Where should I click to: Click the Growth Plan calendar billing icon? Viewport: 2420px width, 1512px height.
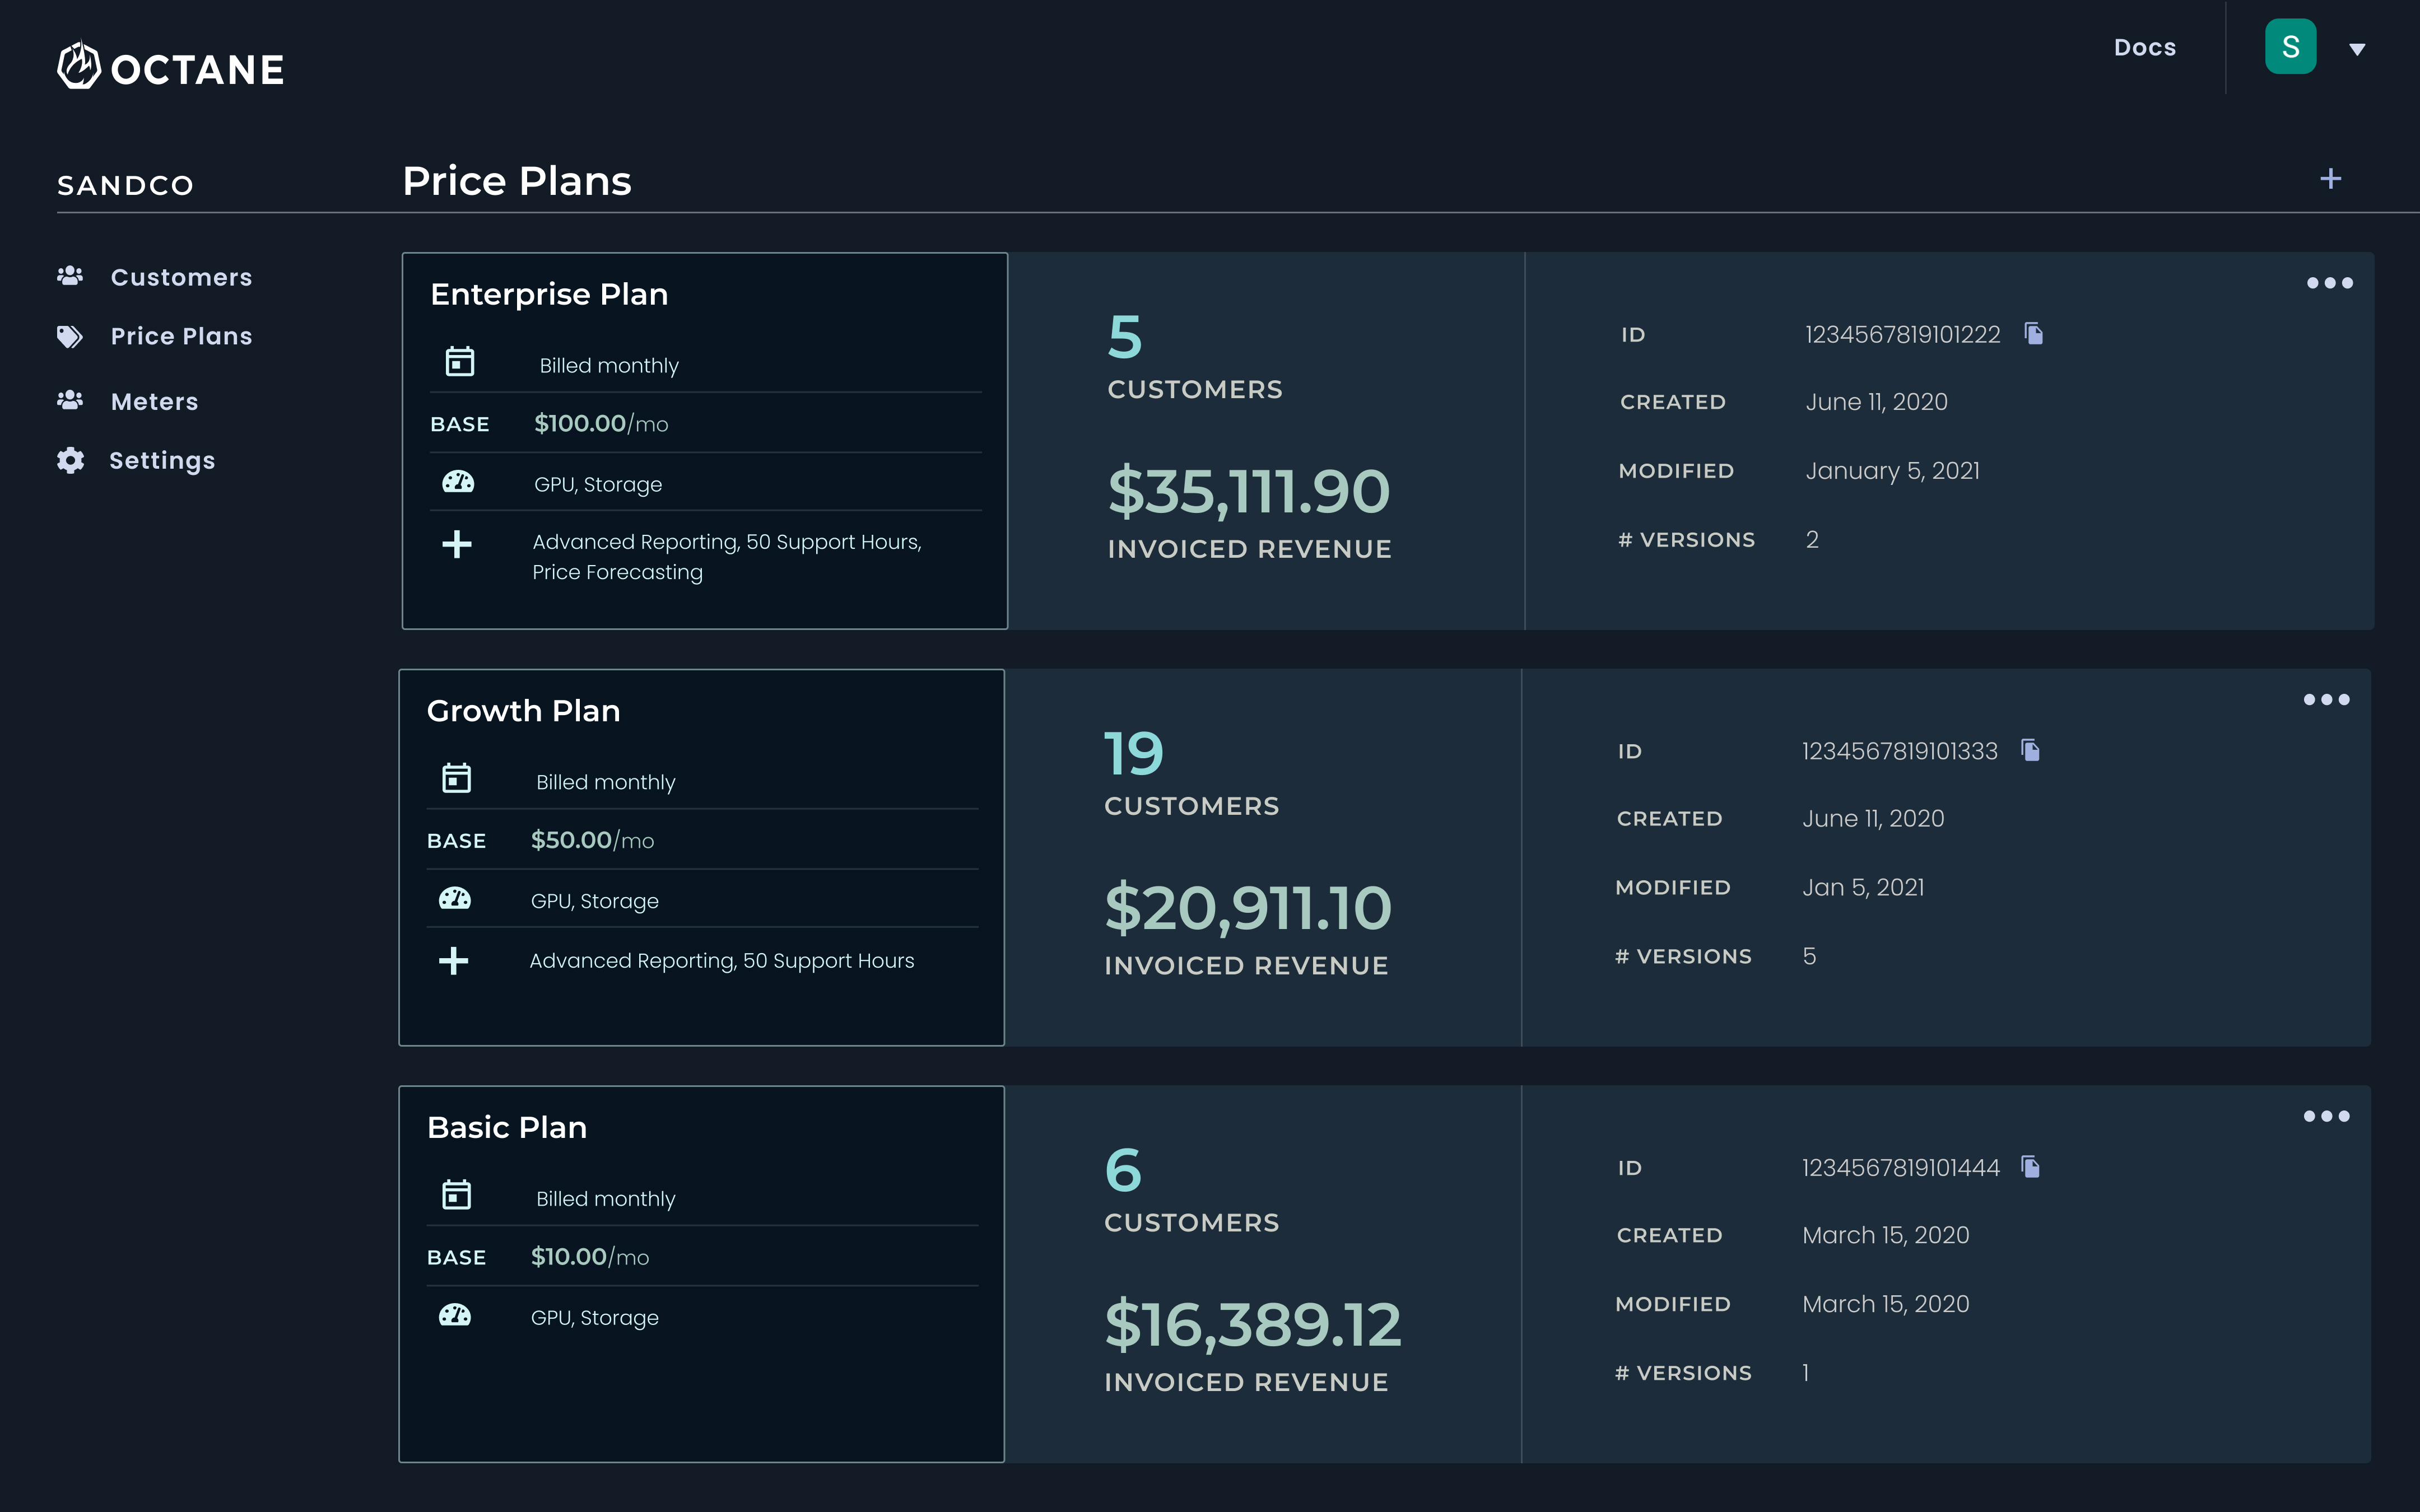click(x=457, y=778)
